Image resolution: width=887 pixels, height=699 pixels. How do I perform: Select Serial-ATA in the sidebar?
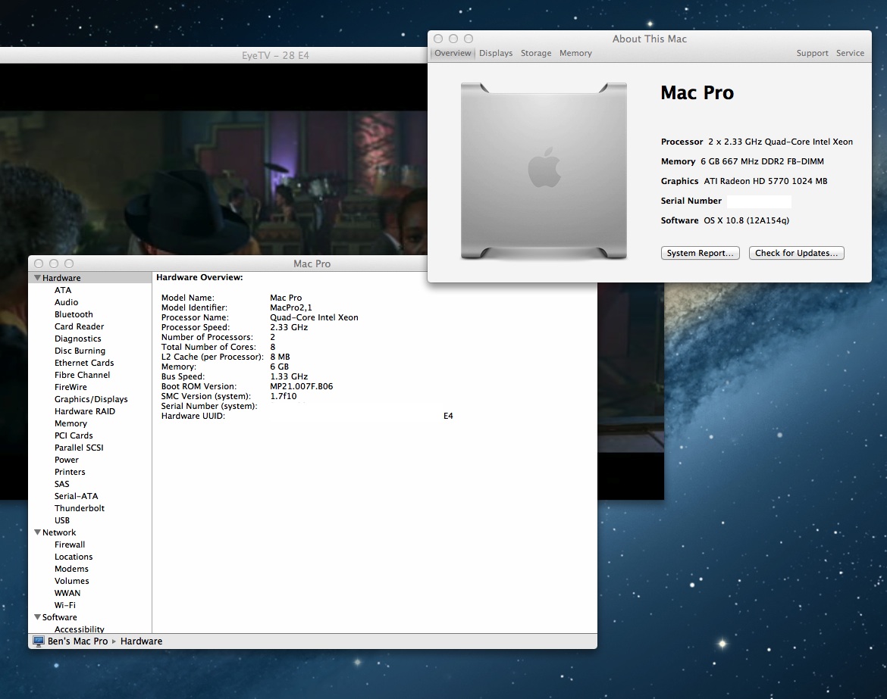click(76, 496)
